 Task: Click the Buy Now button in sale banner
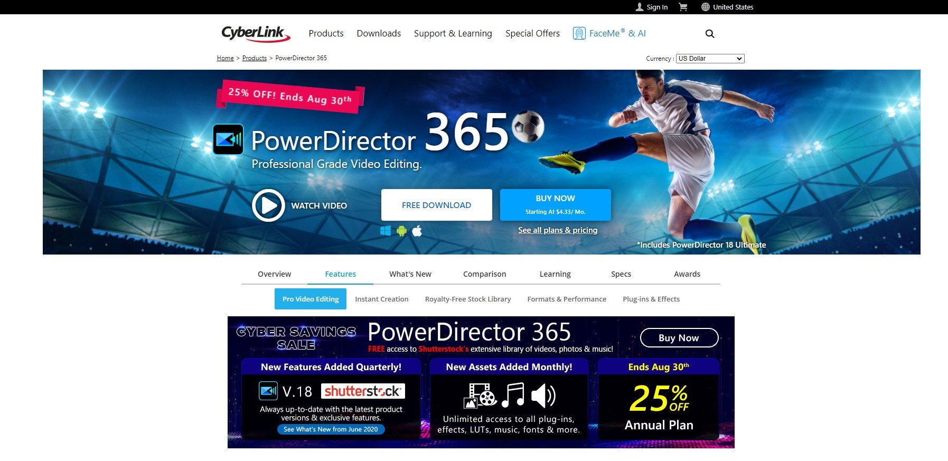[x=679, y=338]
